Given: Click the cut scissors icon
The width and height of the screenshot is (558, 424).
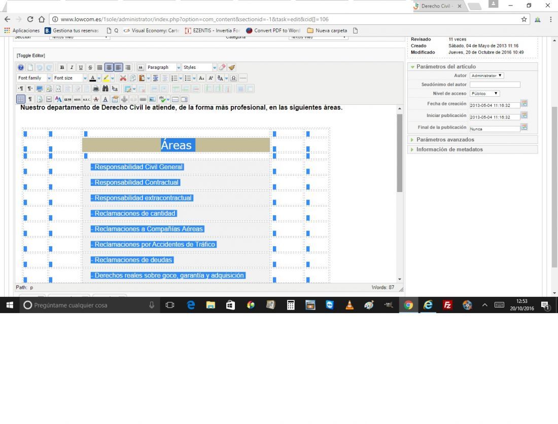Looking at the screenshot, I should click(123, 78).
